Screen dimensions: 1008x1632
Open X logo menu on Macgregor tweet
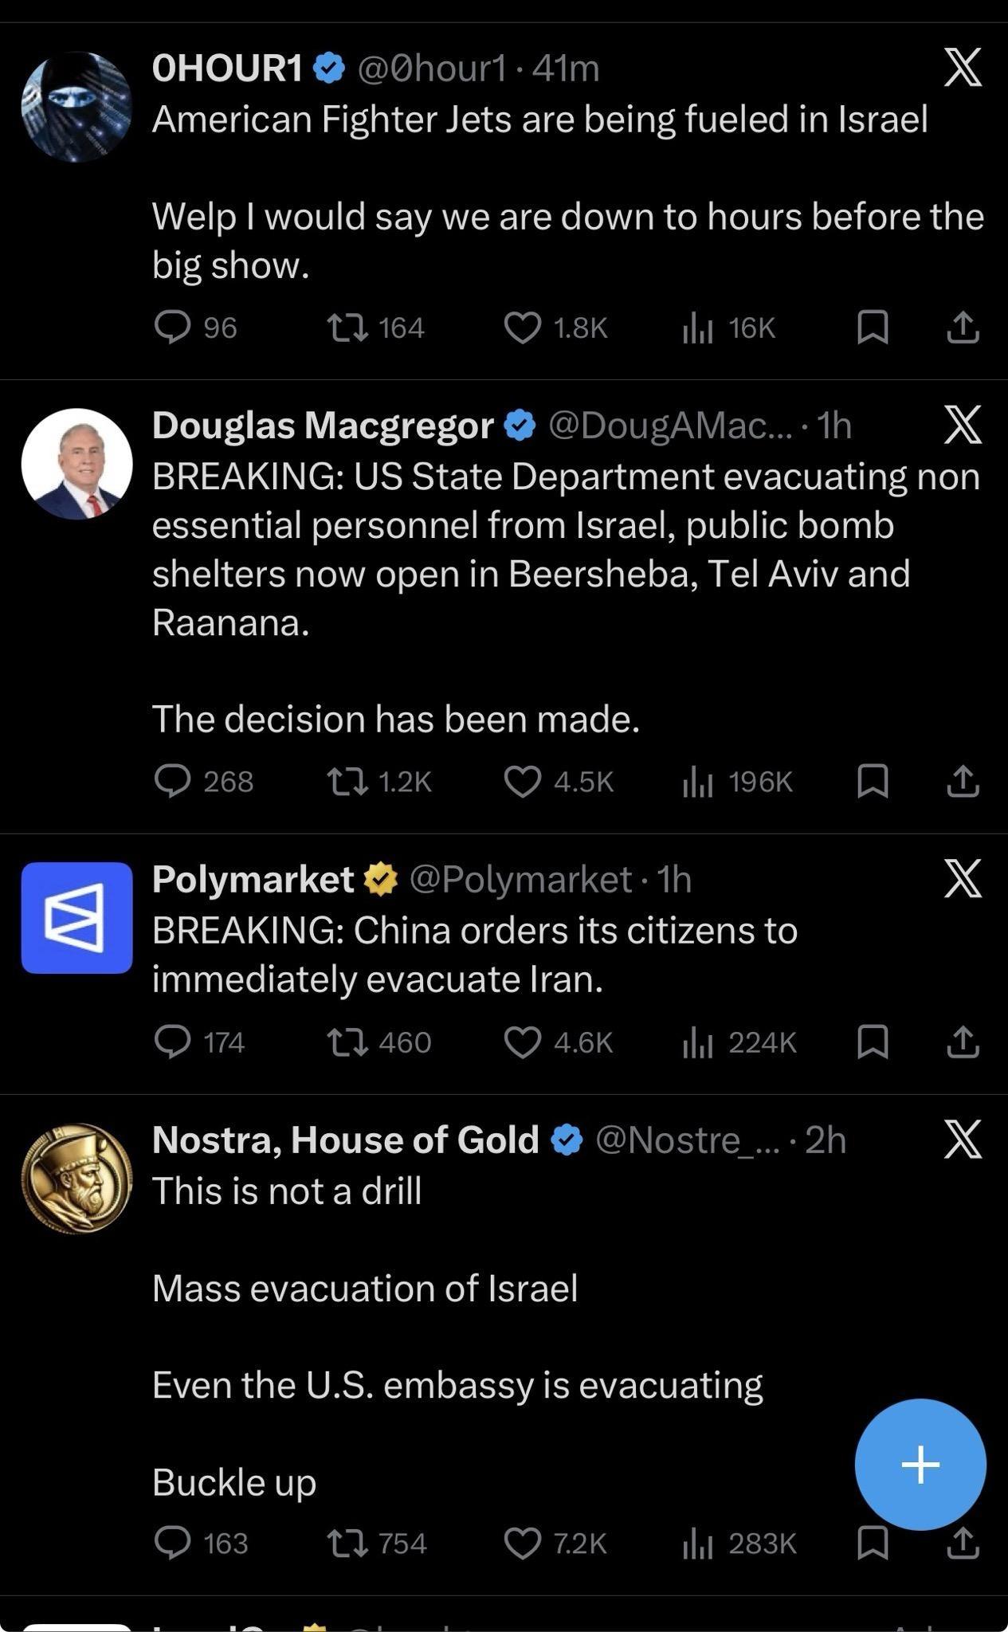point(963,424)
